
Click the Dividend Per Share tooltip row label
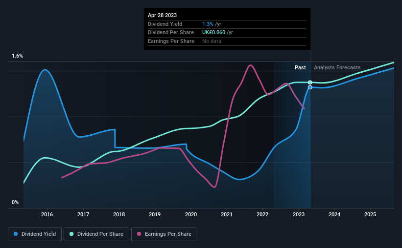pos(171,33)
